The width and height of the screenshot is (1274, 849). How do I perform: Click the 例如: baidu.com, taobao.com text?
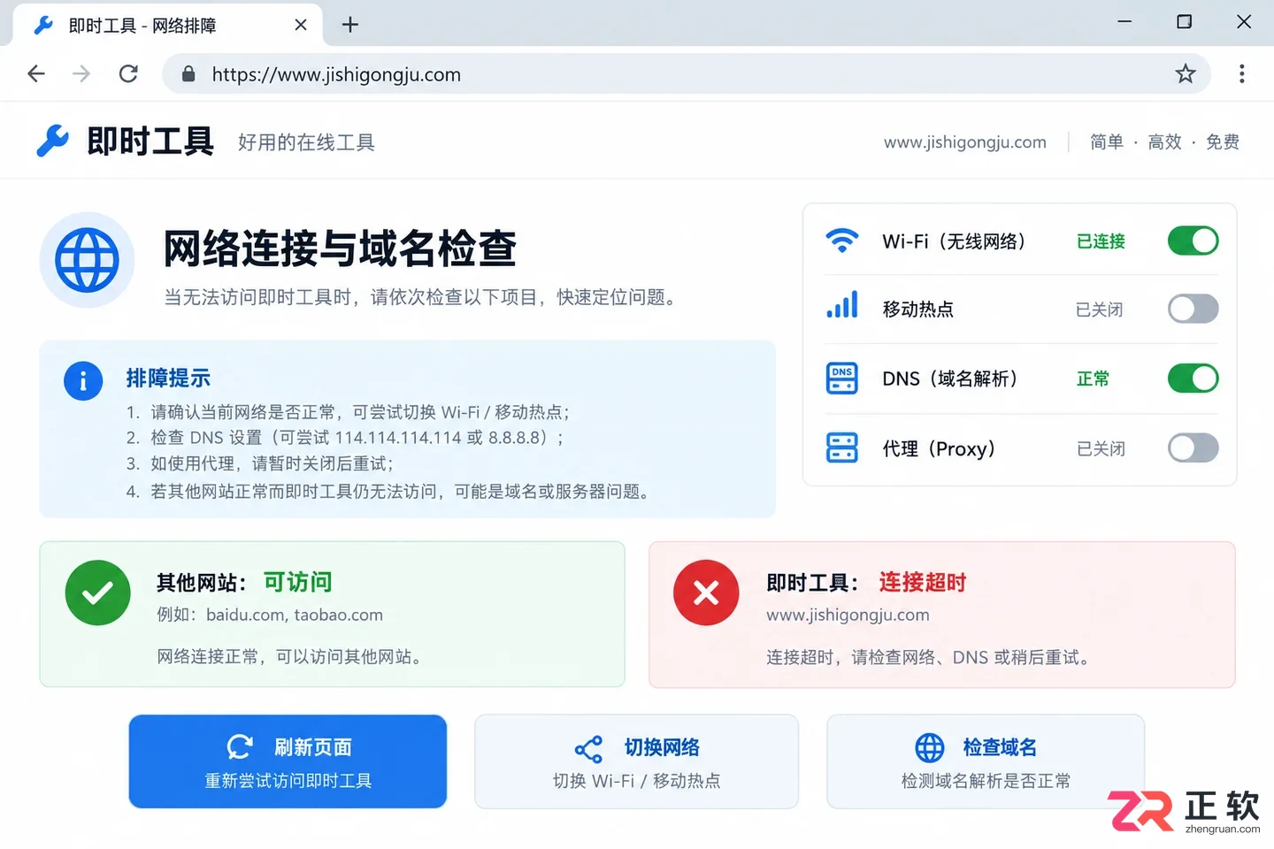coord(270,615)
